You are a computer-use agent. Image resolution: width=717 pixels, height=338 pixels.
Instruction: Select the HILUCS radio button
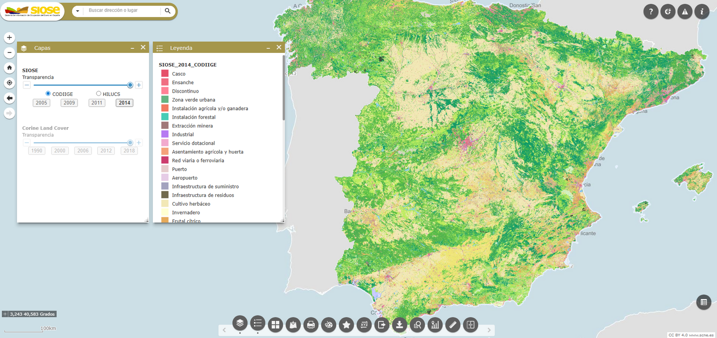click(99, 94)
